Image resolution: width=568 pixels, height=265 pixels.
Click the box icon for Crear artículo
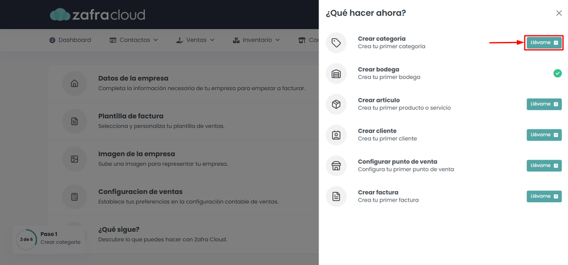[336, 104]
